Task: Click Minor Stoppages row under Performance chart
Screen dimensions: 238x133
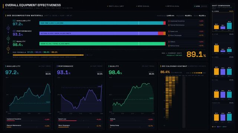Action: (x=80, y=126)
